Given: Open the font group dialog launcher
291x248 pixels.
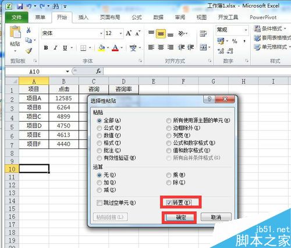Looking at the screenshot, I should [x=140, y=61].
